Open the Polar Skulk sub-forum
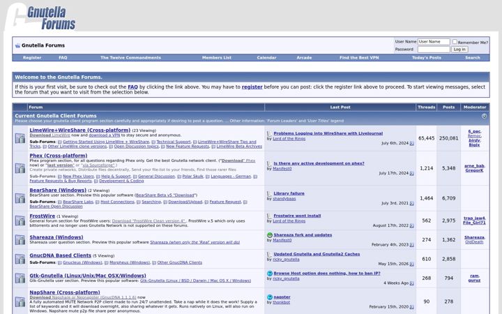502x314 pixels. pyautogui.click(x=192, y=177)
